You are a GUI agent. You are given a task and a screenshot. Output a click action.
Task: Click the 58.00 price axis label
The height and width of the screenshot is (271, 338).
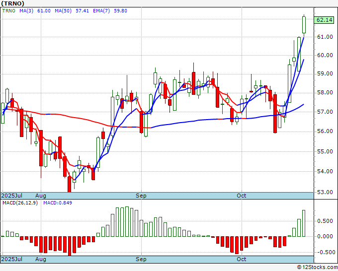click(325, 92)
